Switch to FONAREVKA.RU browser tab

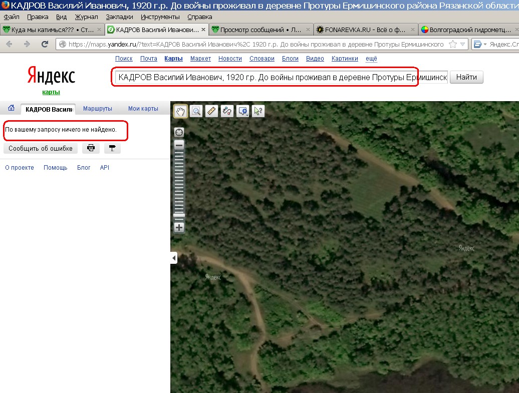coord(365,30)
